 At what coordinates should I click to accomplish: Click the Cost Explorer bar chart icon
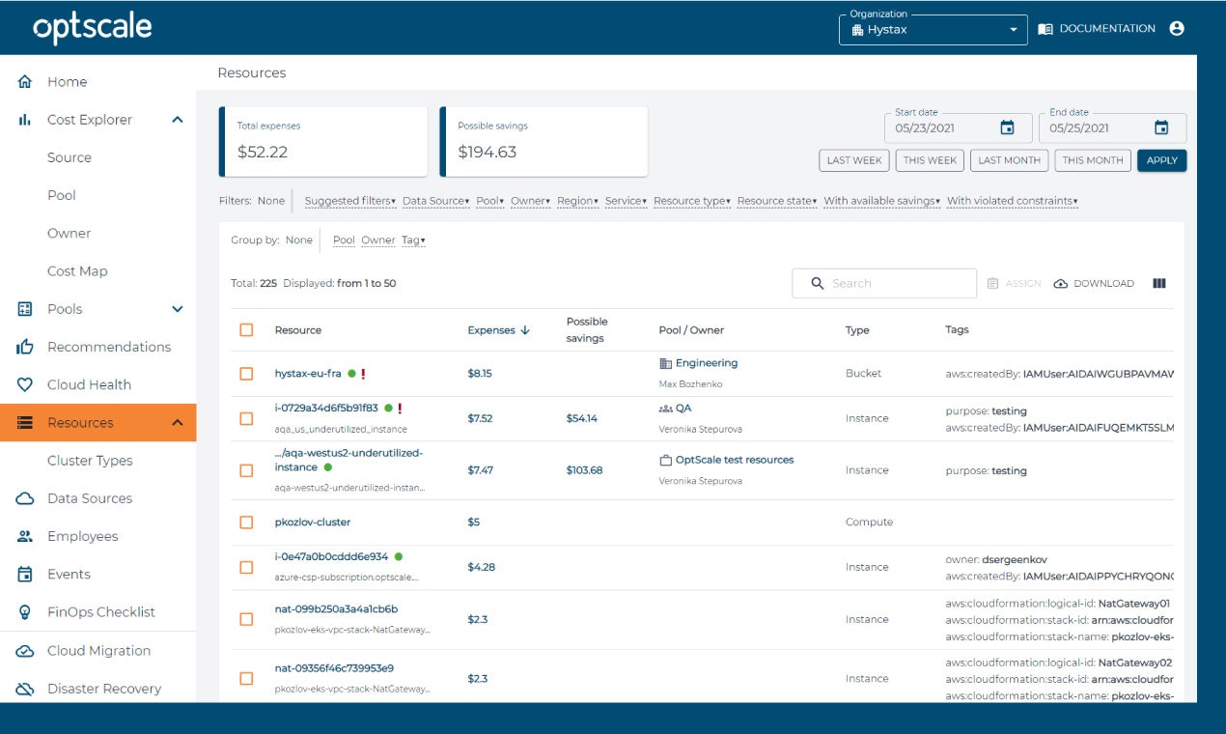coord(25,120)
